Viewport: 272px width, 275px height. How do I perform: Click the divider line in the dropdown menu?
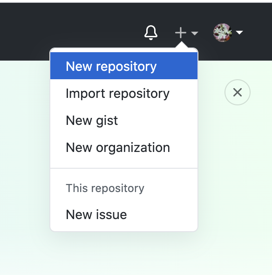tap(124, 168)
